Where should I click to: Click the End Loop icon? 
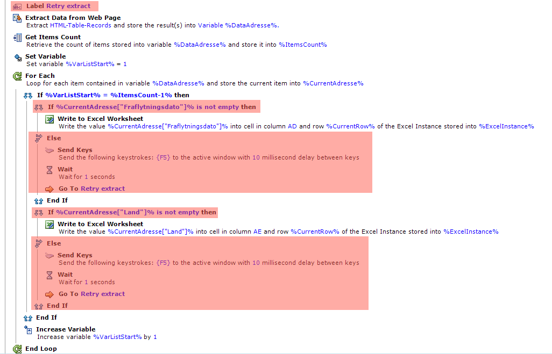coord(17,349)
